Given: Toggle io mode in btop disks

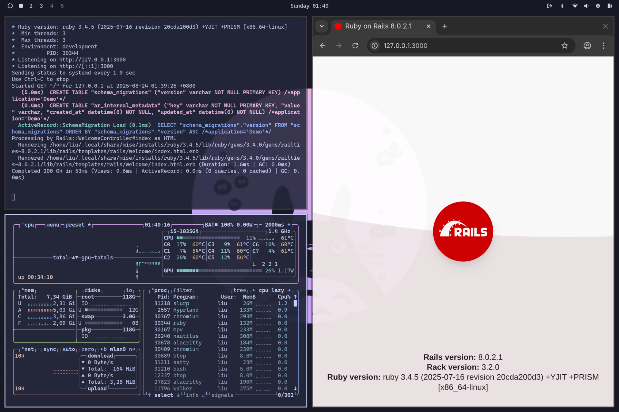Looking at the screenshot, I should 129,290.
